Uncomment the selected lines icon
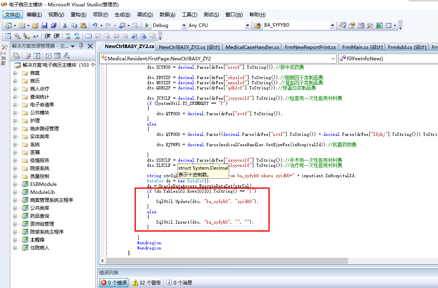The width and height of the screenshot is (438, 288). (77, 36)
